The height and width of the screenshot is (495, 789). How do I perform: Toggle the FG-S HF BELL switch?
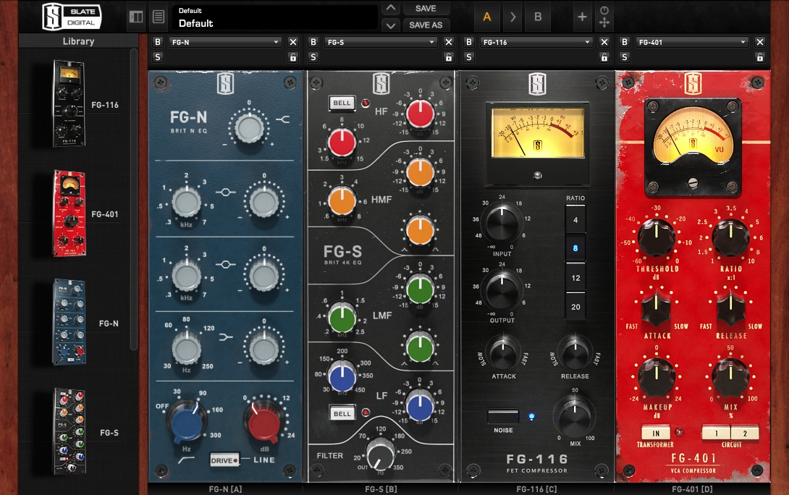342,103
